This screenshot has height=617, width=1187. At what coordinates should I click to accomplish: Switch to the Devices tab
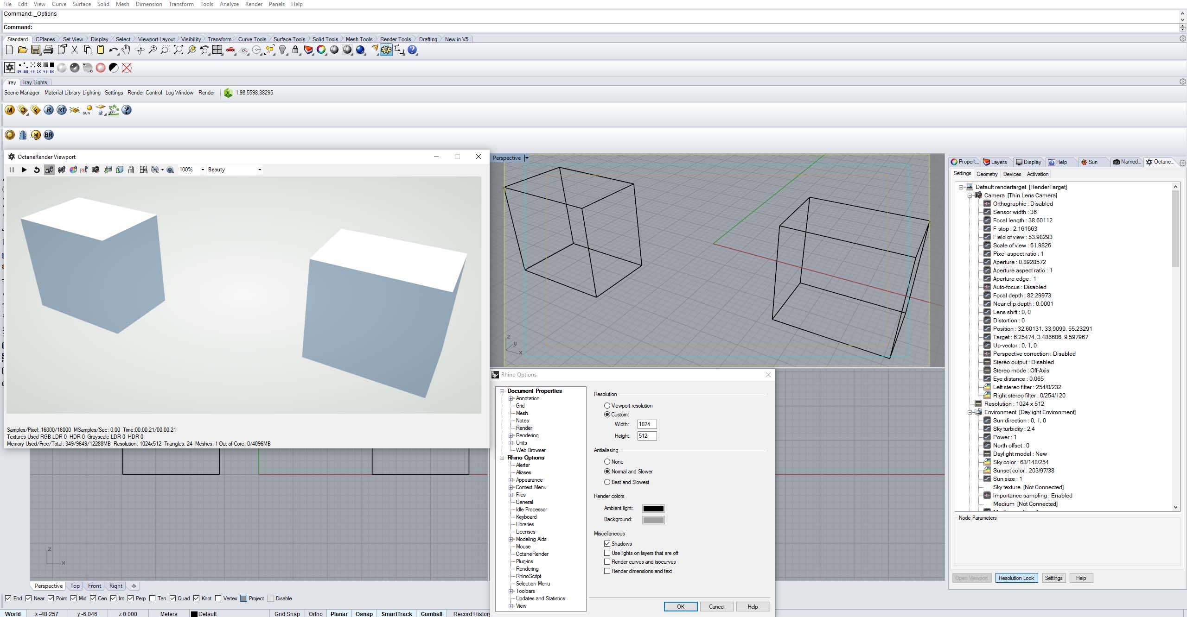[x=1012, y=174]
